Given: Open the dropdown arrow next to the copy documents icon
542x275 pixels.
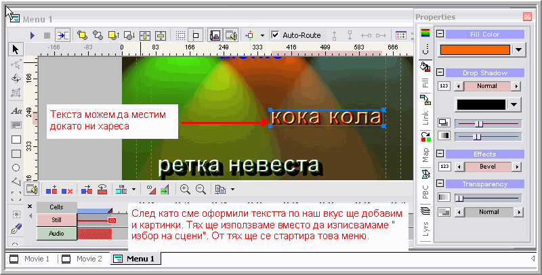Looking at the screenshot, I should click(x=232, y=190).
